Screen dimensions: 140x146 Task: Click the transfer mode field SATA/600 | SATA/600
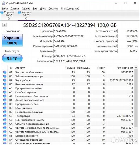tap(72, 46)
